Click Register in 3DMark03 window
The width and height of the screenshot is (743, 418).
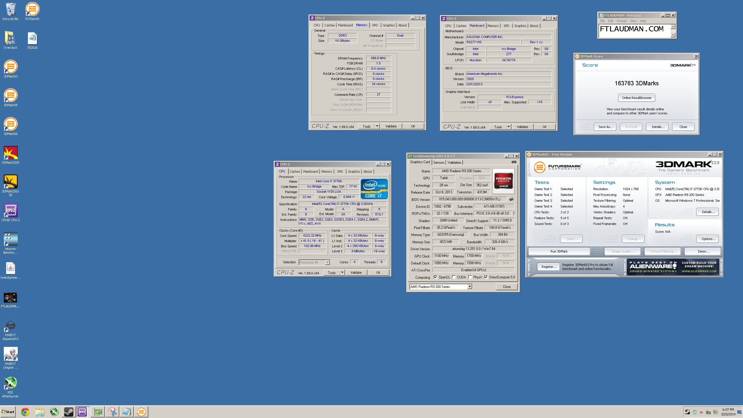[549, 267]
